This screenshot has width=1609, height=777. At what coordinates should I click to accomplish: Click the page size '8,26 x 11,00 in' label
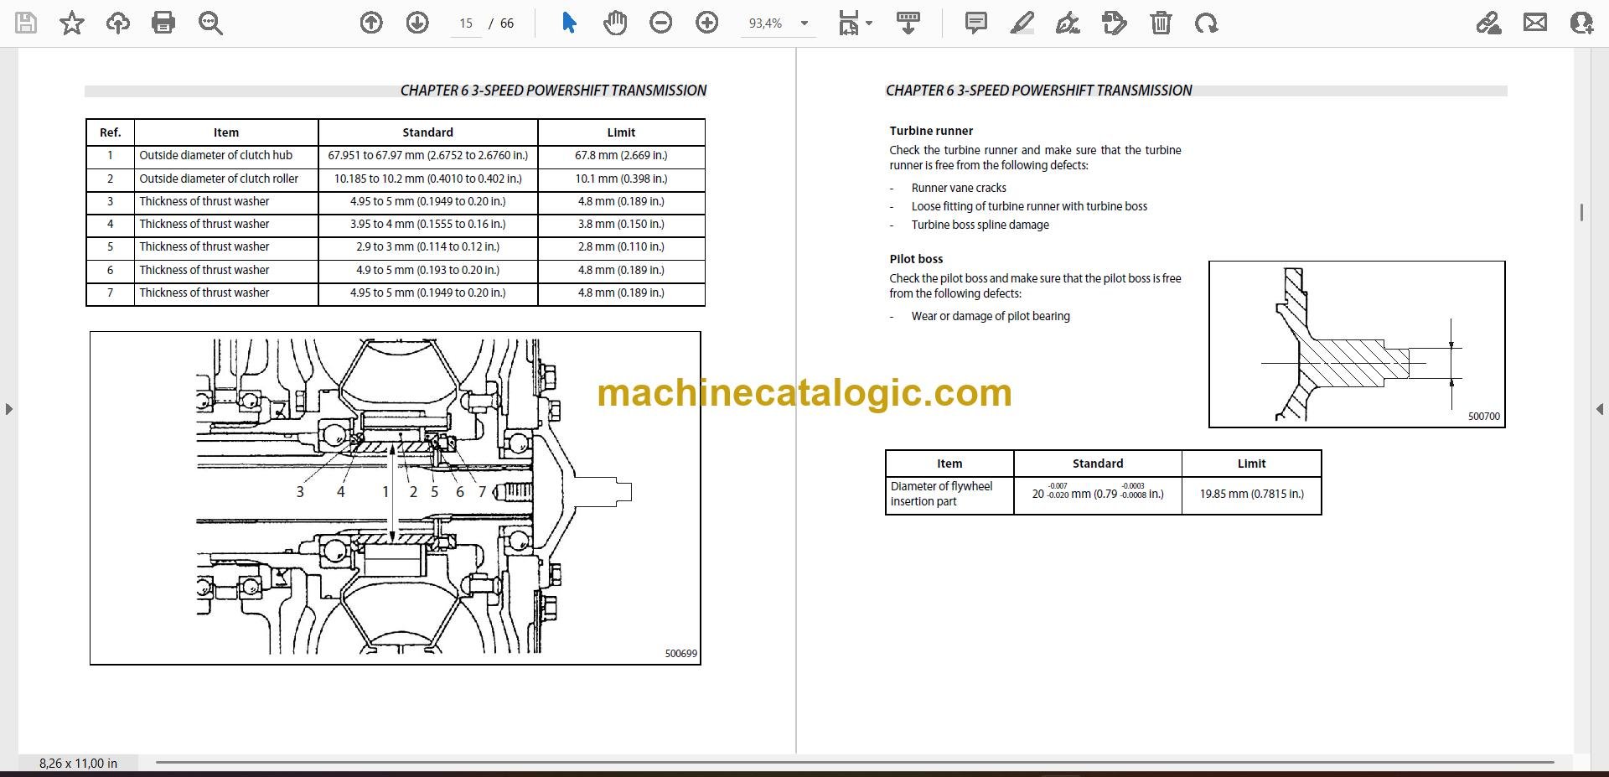click(x=78, y=764)
